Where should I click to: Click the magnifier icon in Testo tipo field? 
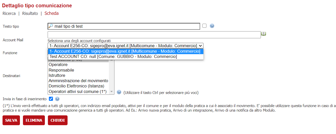[x=51, y=26]
